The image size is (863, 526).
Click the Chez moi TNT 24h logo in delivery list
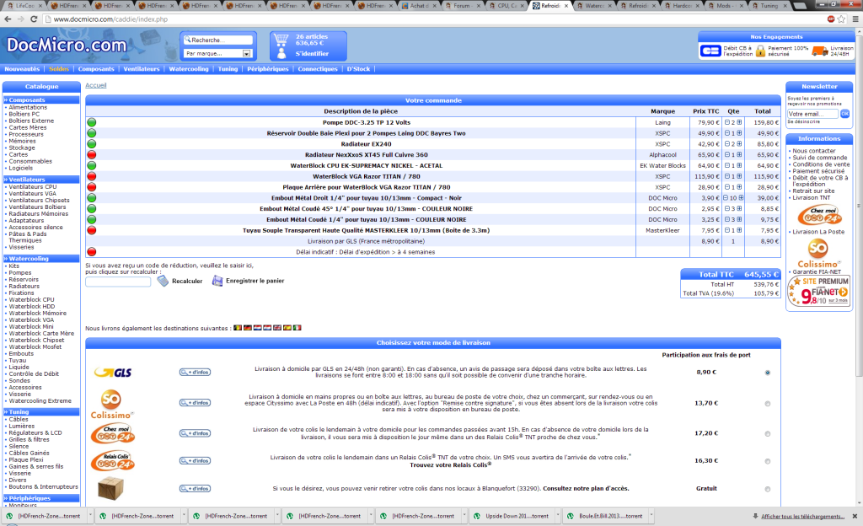[x=113, y=434]
